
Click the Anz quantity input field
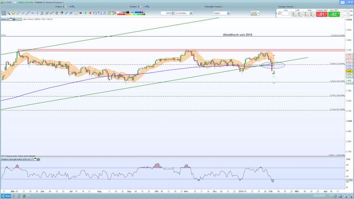pos(286,14)
